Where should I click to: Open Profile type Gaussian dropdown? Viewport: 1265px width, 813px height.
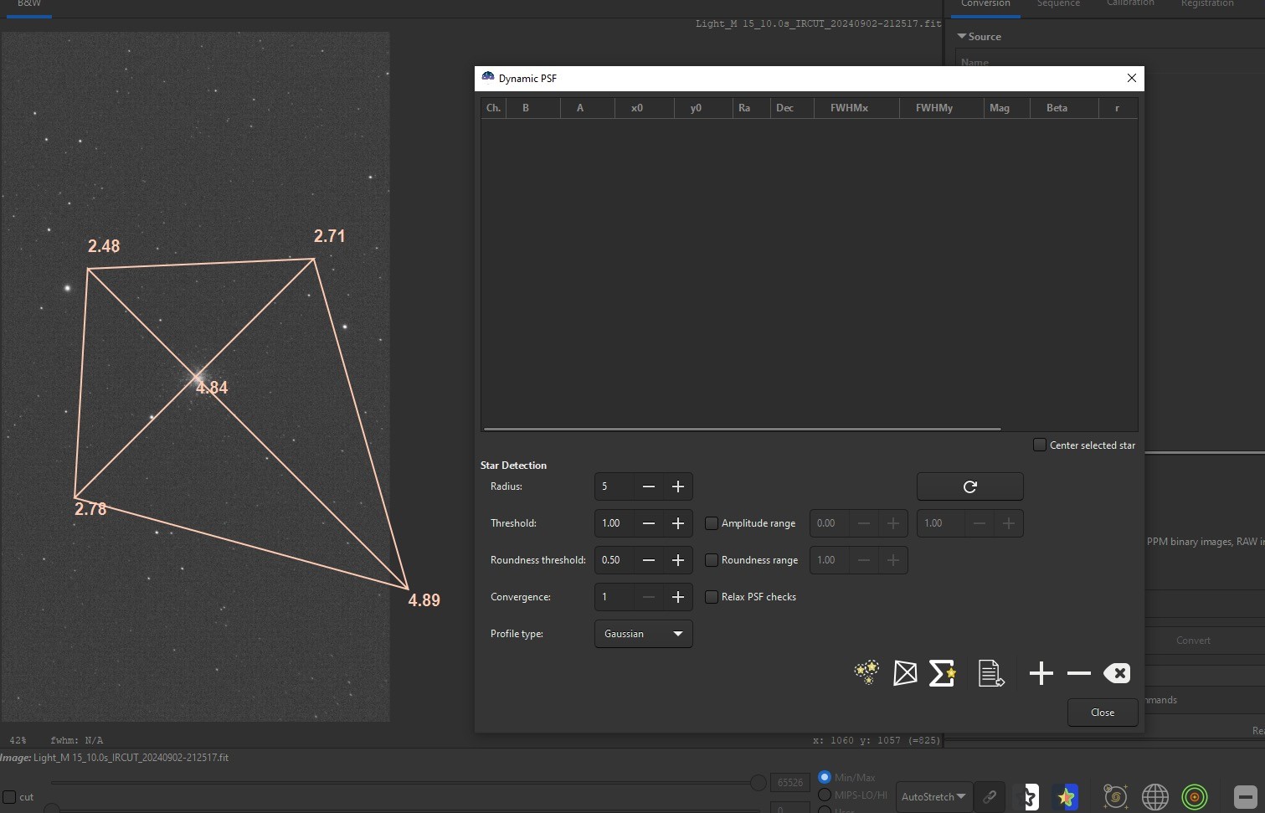643,634
